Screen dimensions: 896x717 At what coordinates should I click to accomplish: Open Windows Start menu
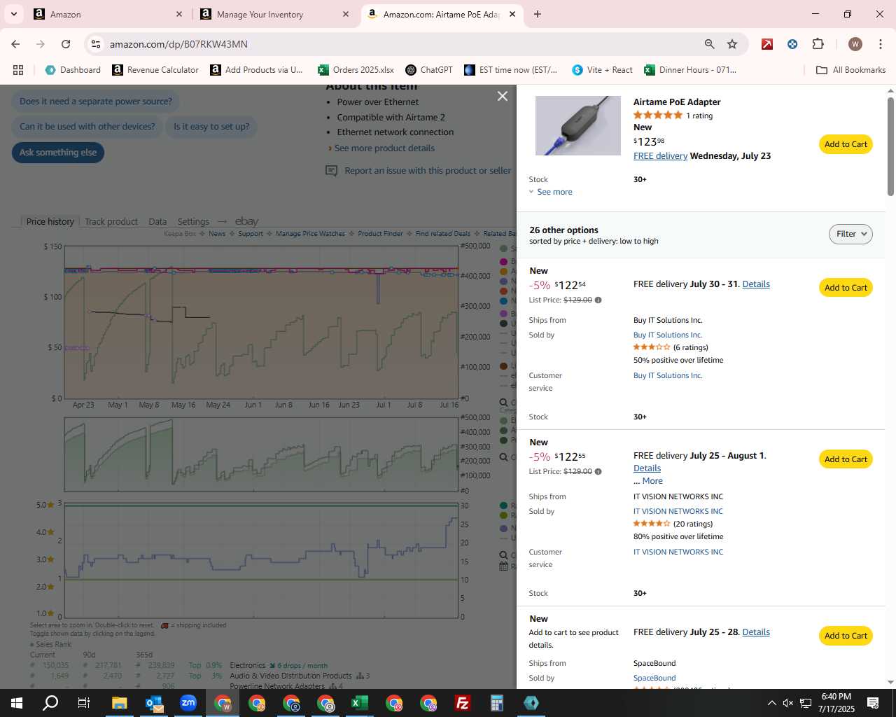pyautogui.click(x=17, y=703)
